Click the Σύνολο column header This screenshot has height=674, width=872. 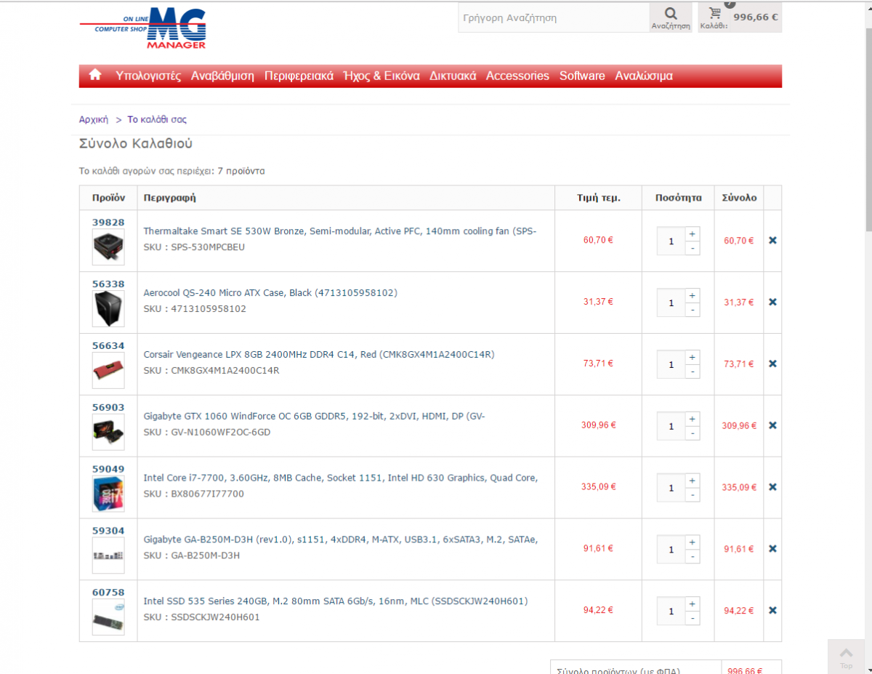(739, 198)
